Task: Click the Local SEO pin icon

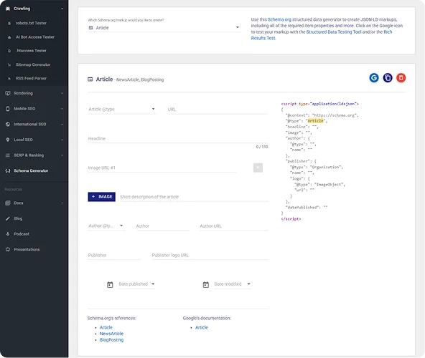Action: point(8,140)
